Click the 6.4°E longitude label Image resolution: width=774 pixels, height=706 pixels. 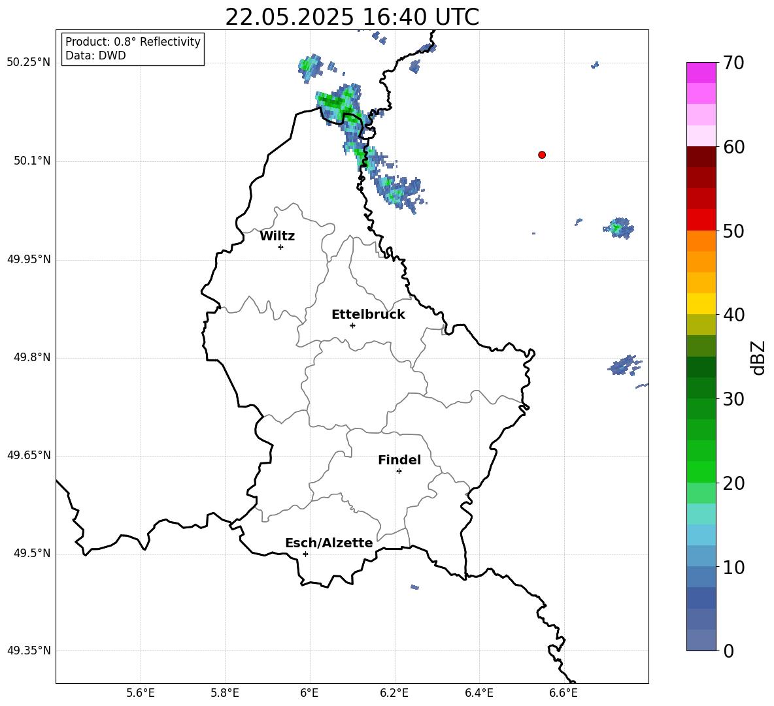tap(479, 693)
